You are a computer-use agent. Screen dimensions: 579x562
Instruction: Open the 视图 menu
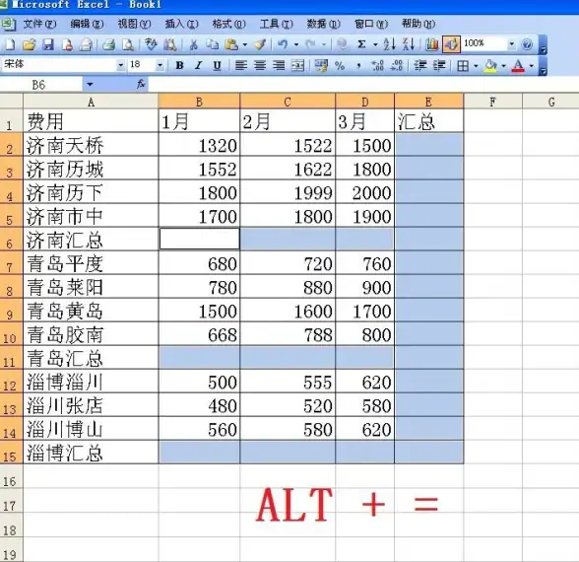point(134,24)
